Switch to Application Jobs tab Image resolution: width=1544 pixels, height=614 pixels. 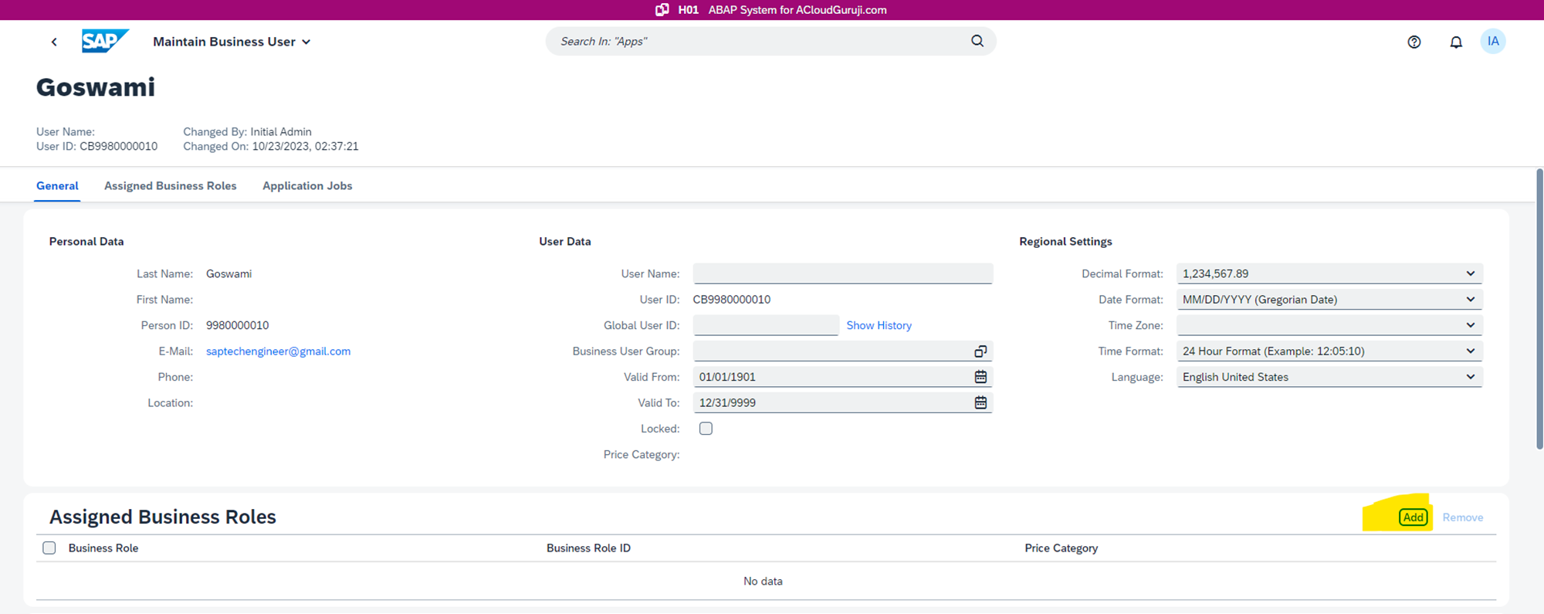[307, 186]
